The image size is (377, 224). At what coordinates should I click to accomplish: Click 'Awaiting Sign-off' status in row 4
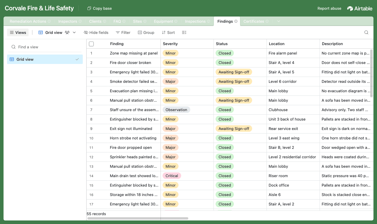tap(234, 82)
